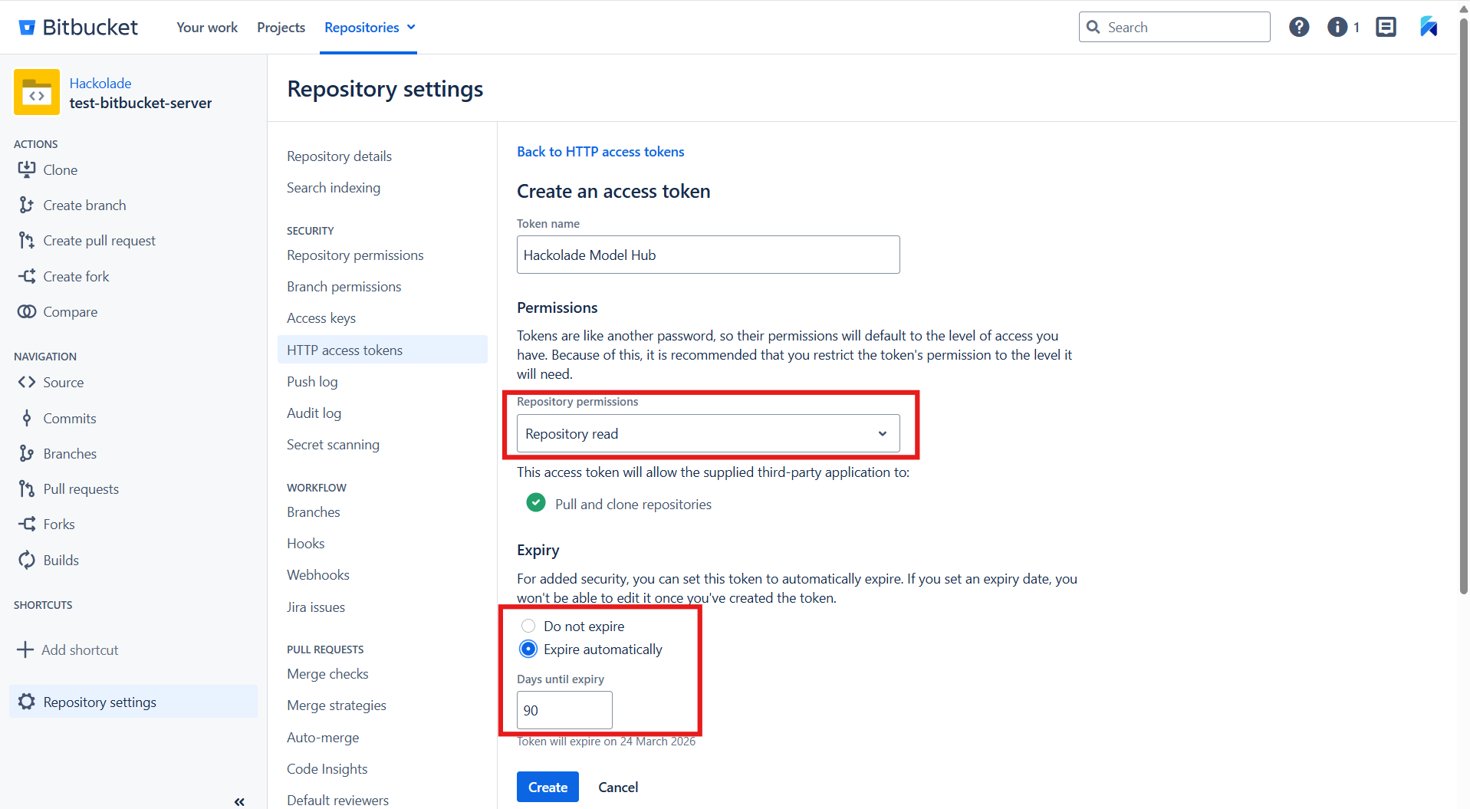Select the Do not expire option
This screenshot has width=1470, height=809.
pyautogui.click(x=528, y=626)
